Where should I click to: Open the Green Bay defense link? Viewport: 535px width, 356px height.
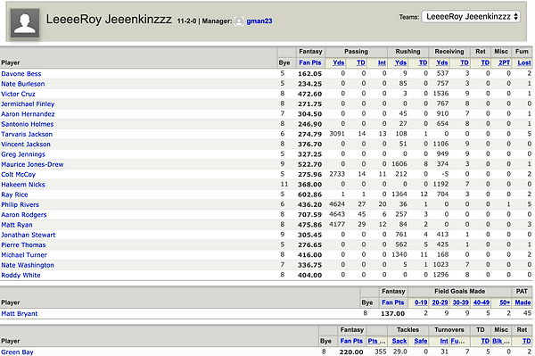click(x=17, y=352)
